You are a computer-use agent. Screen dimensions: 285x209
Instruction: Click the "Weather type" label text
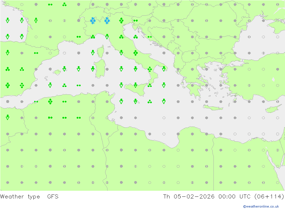tap(20, 197)
